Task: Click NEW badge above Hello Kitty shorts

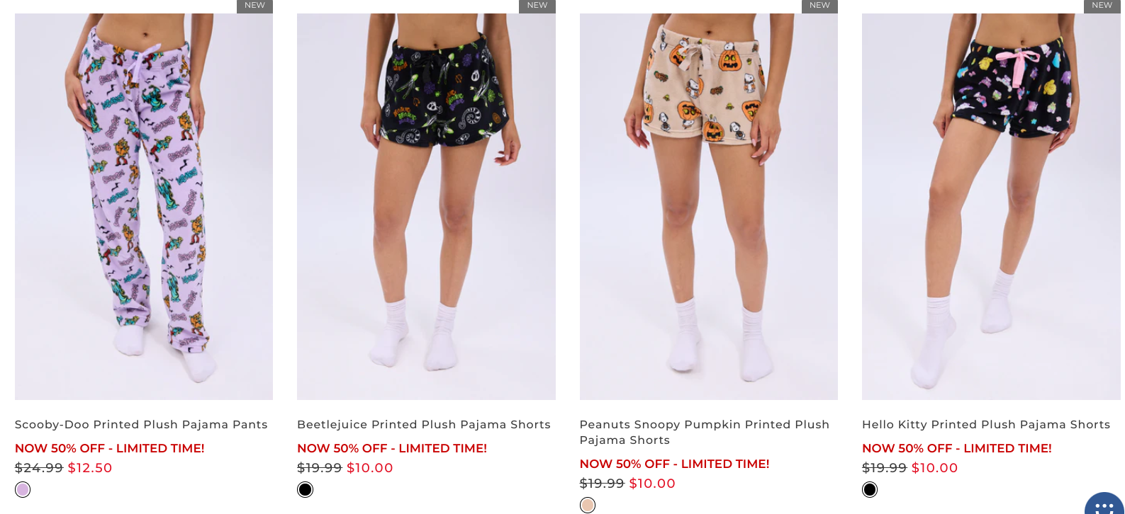Action: pyautogui.click(x=1102, y=6)
